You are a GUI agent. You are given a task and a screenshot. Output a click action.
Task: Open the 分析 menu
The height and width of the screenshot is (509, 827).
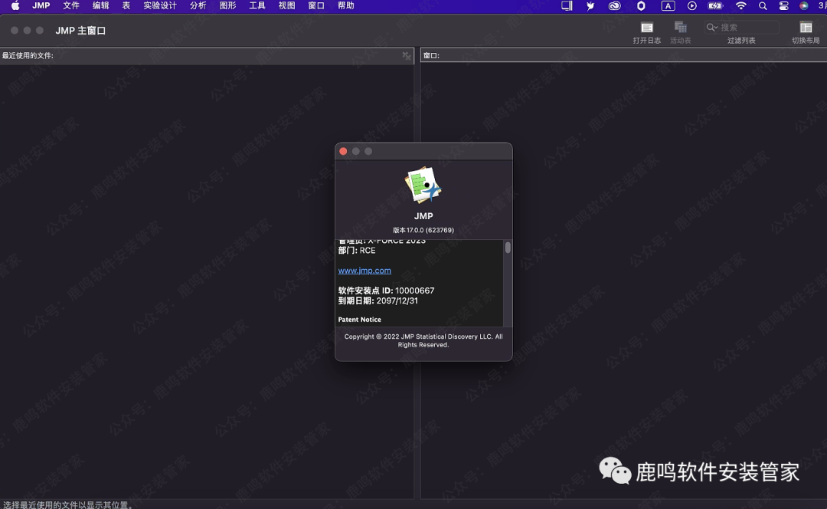pos(198,6)
